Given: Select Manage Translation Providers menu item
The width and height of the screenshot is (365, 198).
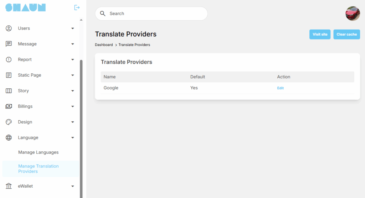Looking at the screenshot, I should pyautogui.click(x=38, y=169).
